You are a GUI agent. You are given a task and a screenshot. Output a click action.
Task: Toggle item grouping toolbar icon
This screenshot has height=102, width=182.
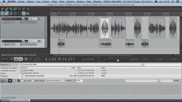[x=7, y=13]
